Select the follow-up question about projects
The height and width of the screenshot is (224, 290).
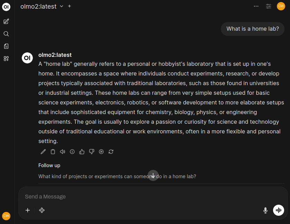pyautogui.click(x=117, y=176)
